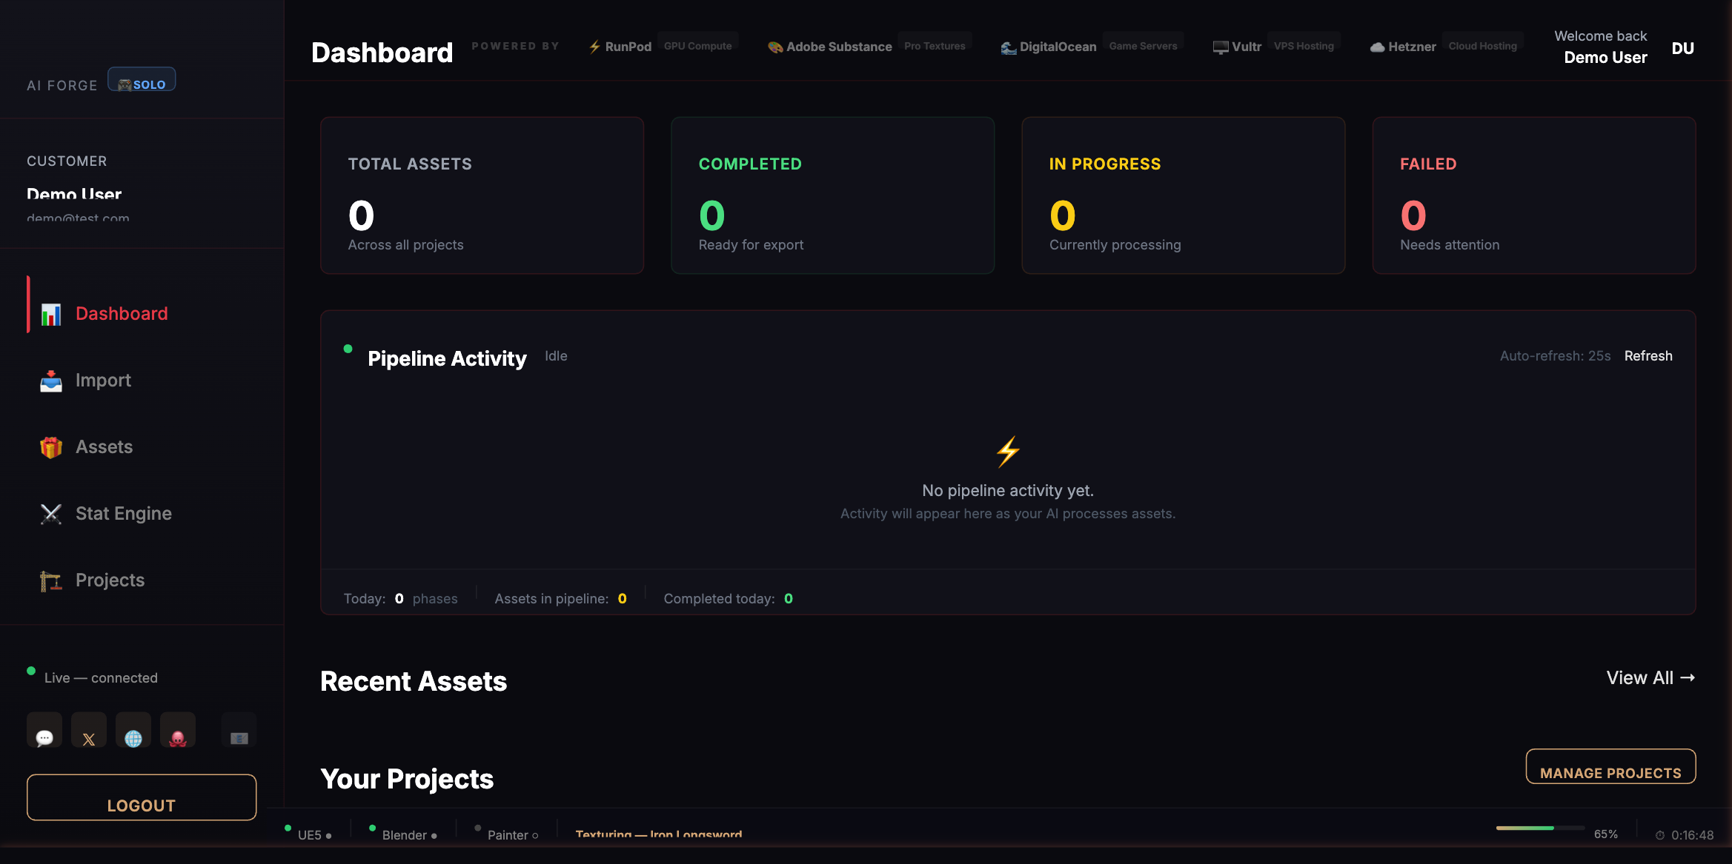The height and width of the screenshot is (864, 1732).
Task: Expand Recent Assets with View All arrow
Action: point(1650,677)
